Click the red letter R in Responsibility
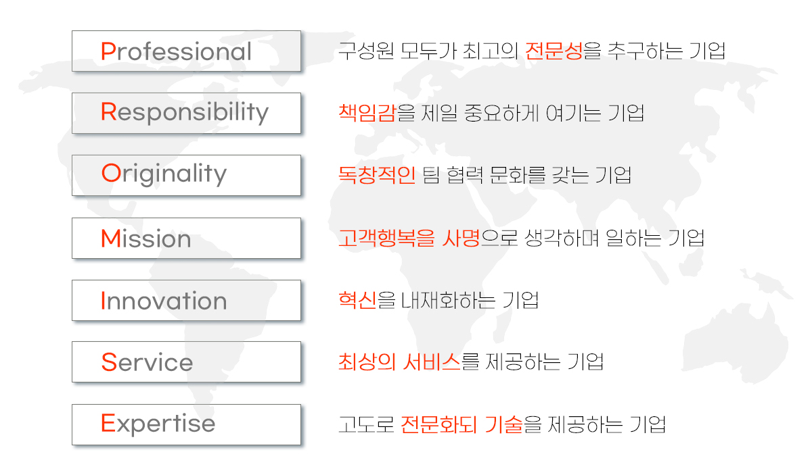Viewport: 812px width, 473px height. [108, 111]
